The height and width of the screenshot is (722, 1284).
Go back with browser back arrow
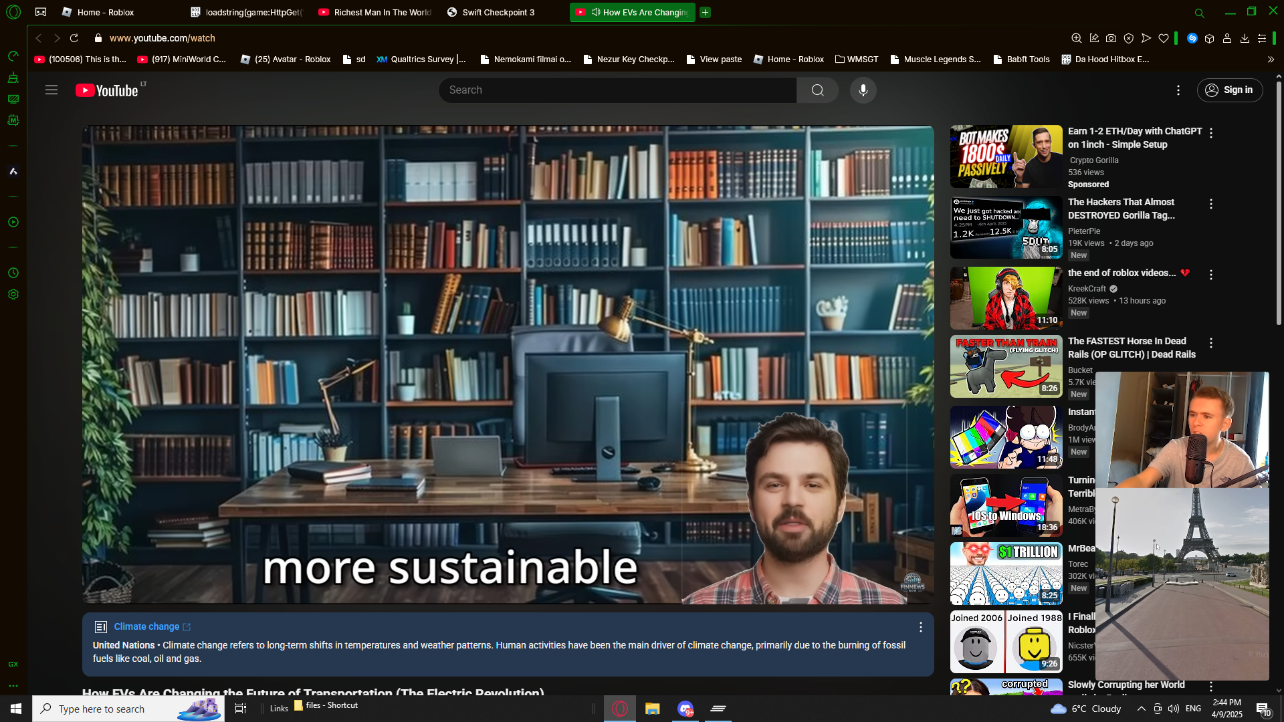point(38,38)
